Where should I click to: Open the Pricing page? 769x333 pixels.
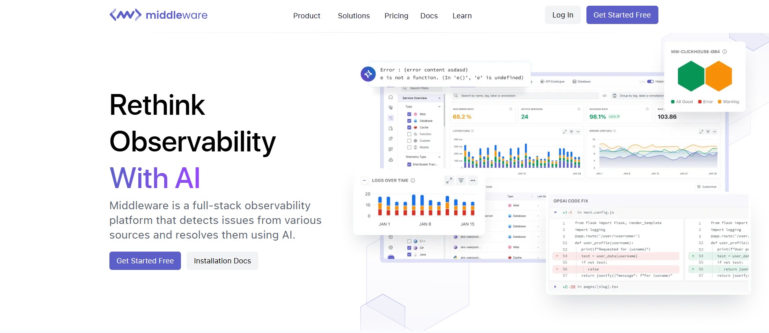point(396,16)
